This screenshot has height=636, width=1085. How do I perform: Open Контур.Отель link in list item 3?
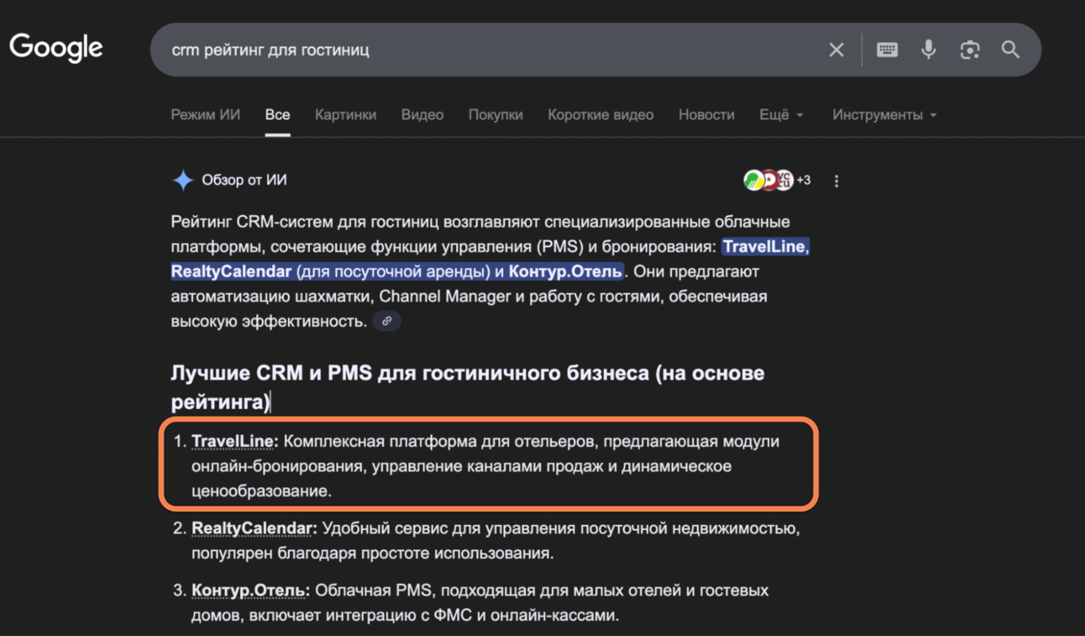click(249, 591)
